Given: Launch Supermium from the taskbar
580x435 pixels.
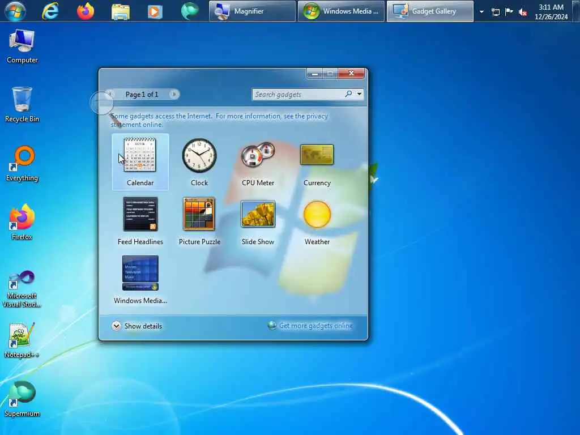Looking at the screenshot, I should (x=190, y=11).
